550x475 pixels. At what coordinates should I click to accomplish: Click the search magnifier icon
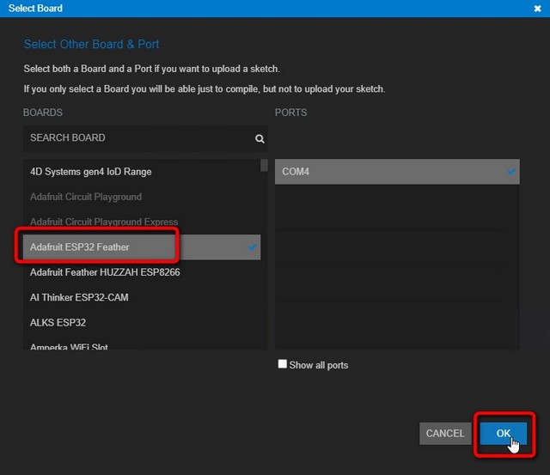pyautogui.click(x=260, y=139)
